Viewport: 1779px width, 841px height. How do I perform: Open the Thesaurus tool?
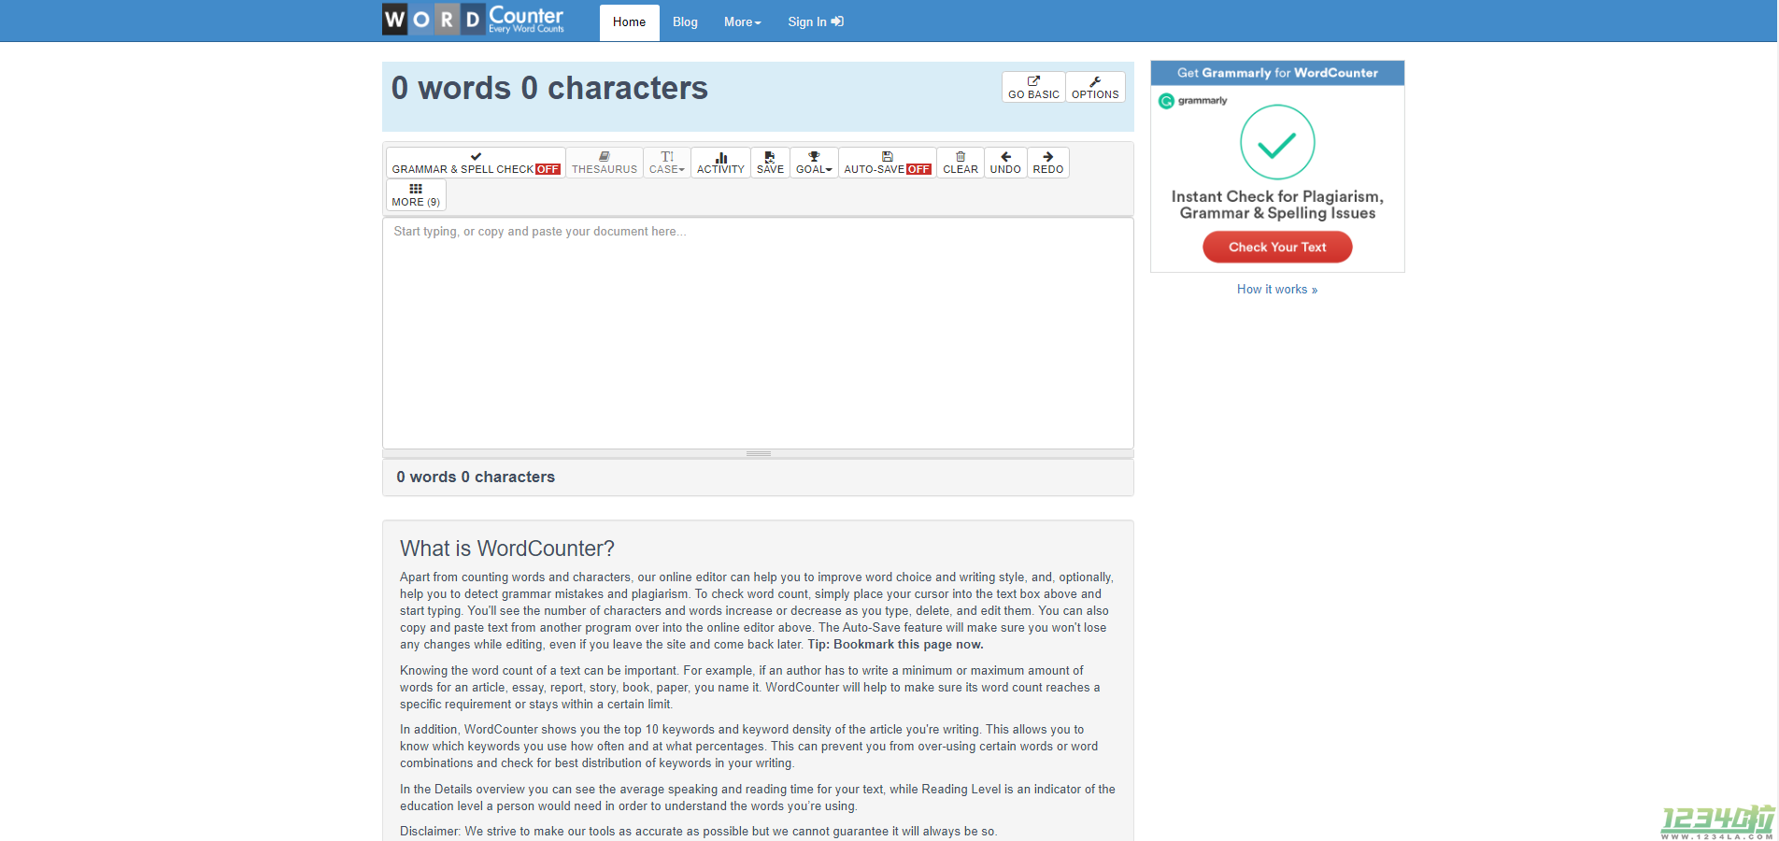click(605, 163)
